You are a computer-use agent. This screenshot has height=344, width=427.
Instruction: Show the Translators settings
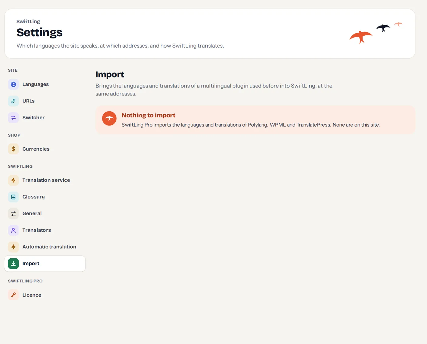click(x=45, y=230)
